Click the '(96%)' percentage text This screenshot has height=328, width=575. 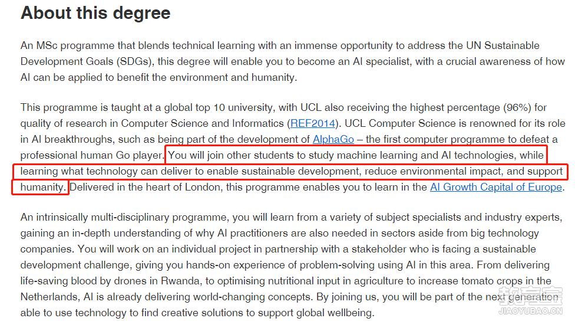click(517, 107)
